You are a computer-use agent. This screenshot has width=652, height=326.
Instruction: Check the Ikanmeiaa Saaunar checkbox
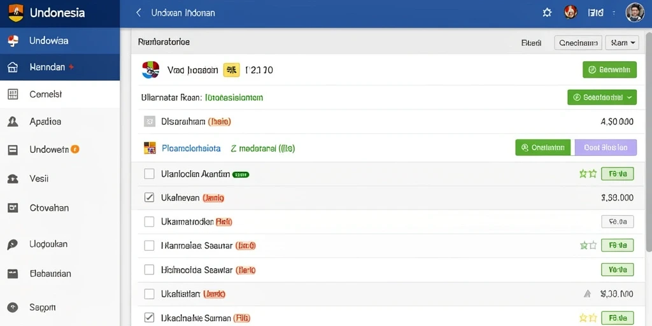click(149, 246)
